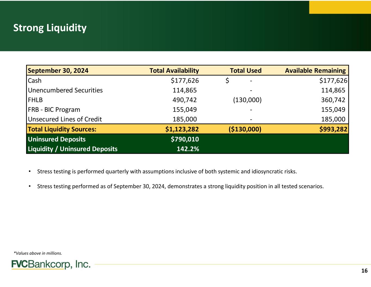
Task: Click the Total Used column header
Action: tap(245, 71)
